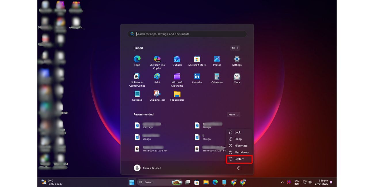The width and height of the screenshot is (374, 187).
Task: Expand hidden system tray icons
Action: pos(282,182)
